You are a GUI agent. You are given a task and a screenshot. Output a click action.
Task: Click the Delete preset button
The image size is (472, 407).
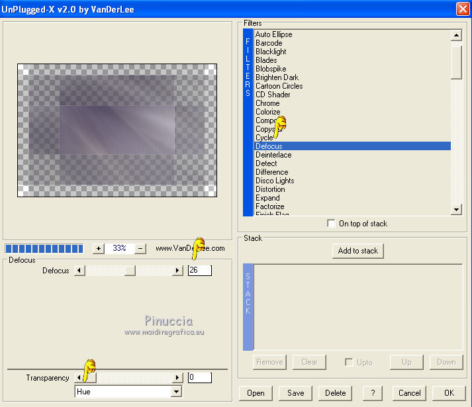(335, 393)
